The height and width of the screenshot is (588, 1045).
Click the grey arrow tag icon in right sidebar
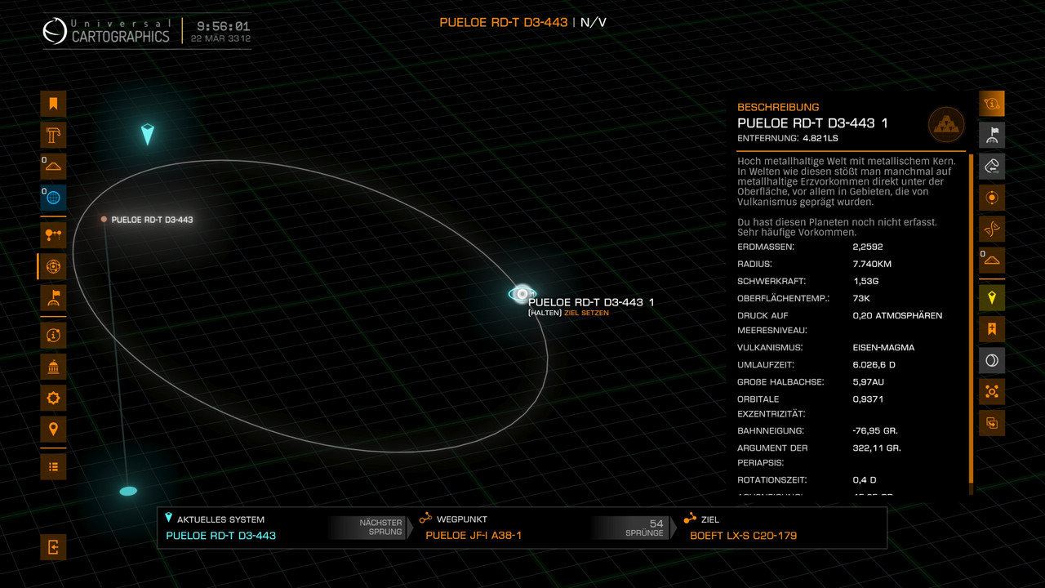pos(992,166)
